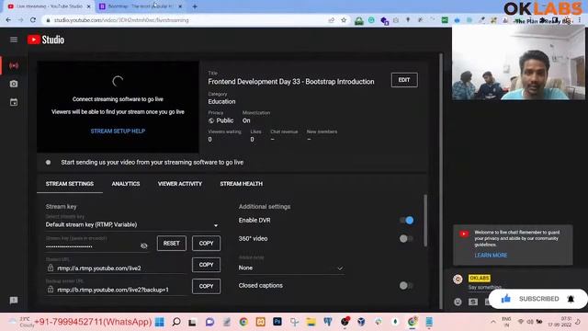Select the Live streaming YouTube Studio browser tab
The width and height of the screenshot is (588, 331).
(x=49, y=6)
